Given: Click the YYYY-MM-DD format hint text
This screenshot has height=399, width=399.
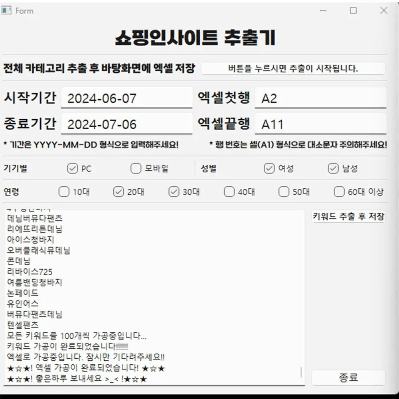Looking at the screenshot, I should click(x=91, y=145).
